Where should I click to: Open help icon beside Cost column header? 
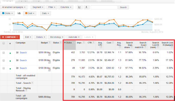point(113,43)
